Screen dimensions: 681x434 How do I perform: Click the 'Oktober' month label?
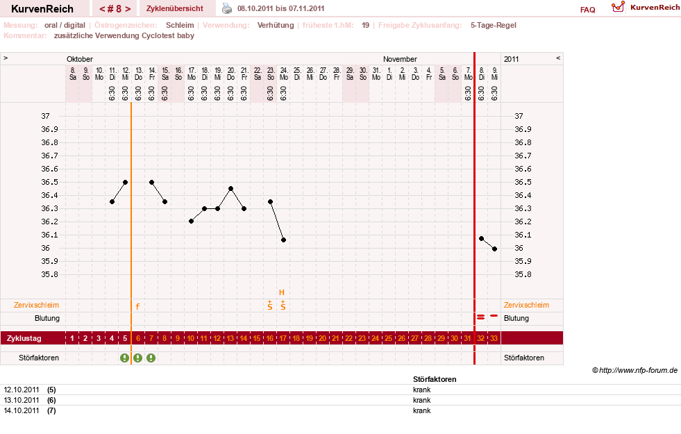tap(79, 59)
